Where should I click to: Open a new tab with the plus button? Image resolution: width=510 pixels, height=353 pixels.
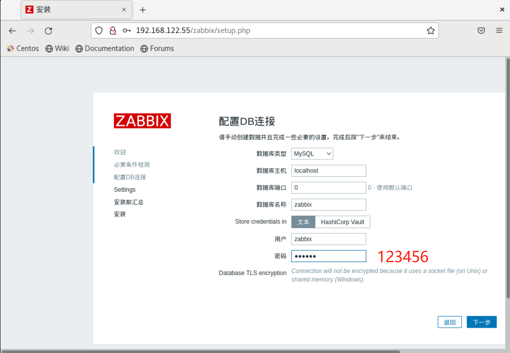pyautogui.click(x=143, y=10)
